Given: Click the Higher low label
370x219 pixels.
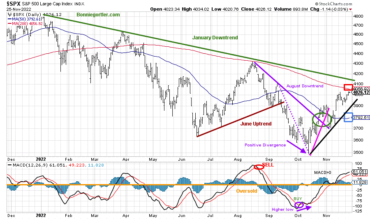Looking at the screenshot, I should [x=282, y=209].
